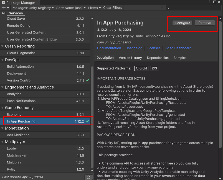Select User Generated Content package

pyautogui.click(x=45, y=32)
